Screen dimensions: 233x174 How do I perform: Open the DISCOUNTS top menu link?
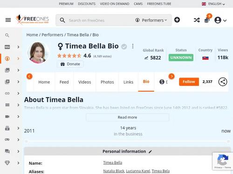(x=87, y=4)
